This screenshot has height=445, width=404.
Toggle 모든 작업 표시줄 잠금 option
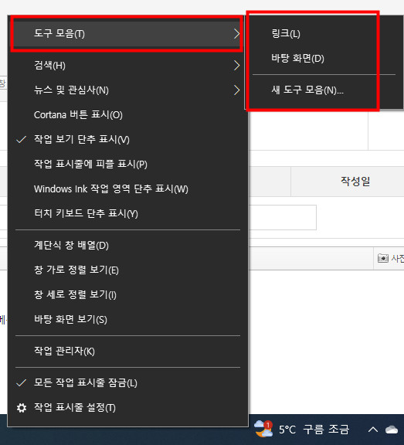pos(127,383)
